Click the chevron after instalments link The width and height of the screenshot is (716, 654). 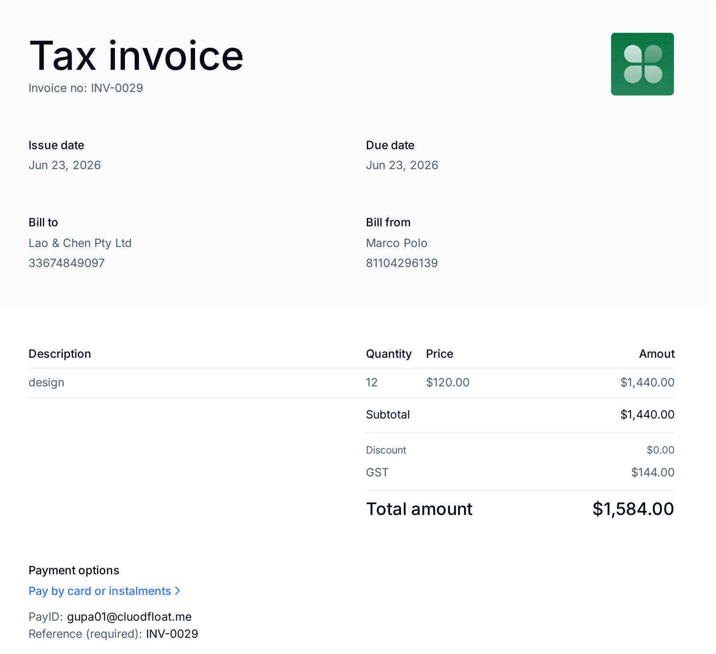click(178, 591)
